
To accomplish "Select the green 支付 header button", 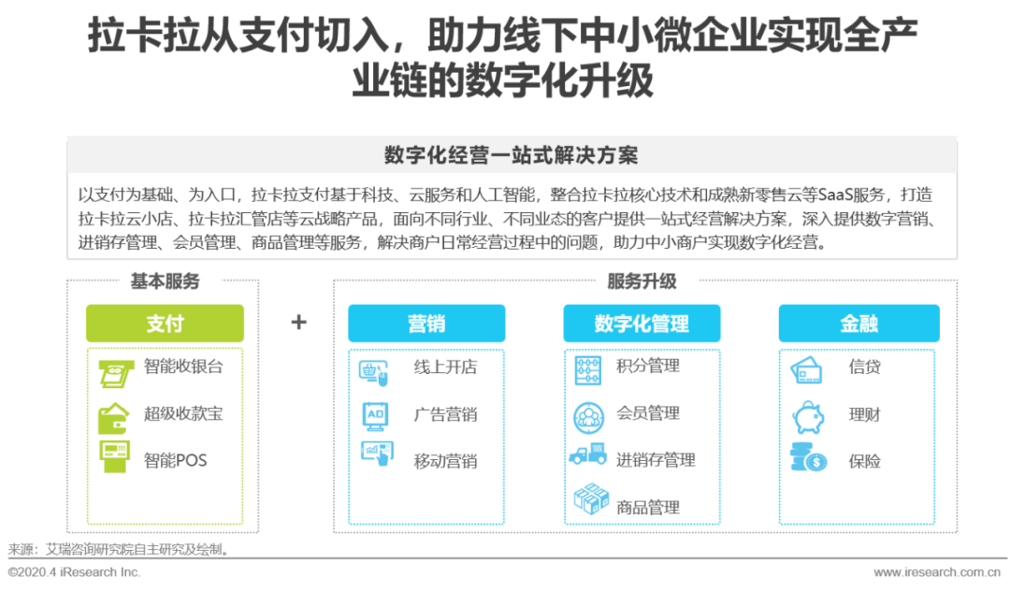I will pos(165,324).
